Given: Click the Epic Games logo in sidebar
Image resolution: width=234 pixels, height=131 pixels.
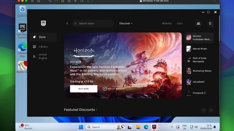Looking at the screenshot, I should click(44, 23).
